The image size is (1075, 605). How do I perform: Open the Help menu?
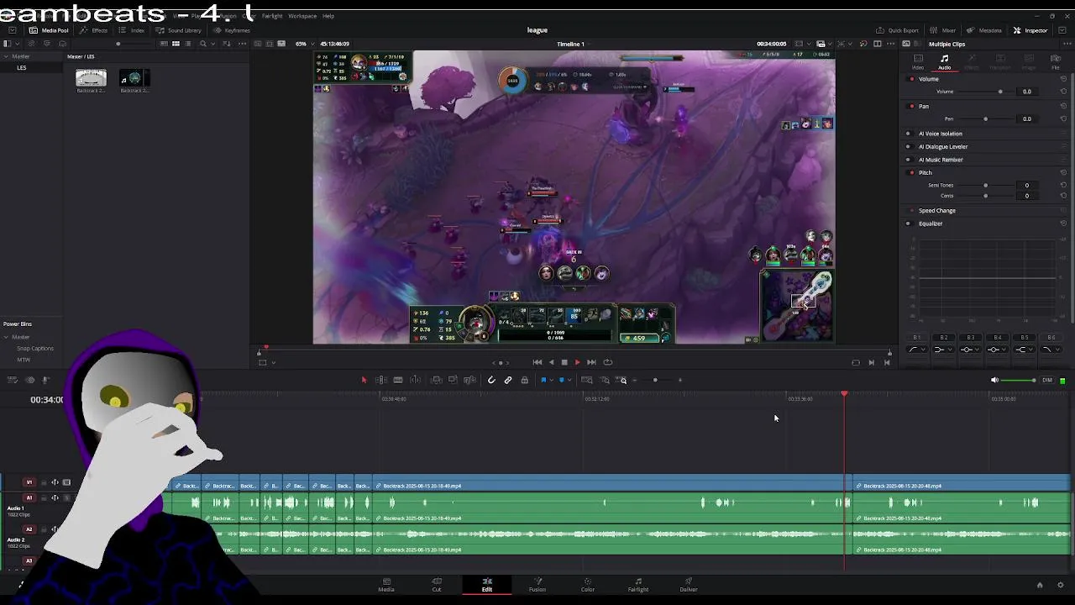pyautogui.click(x=328, y=16)
